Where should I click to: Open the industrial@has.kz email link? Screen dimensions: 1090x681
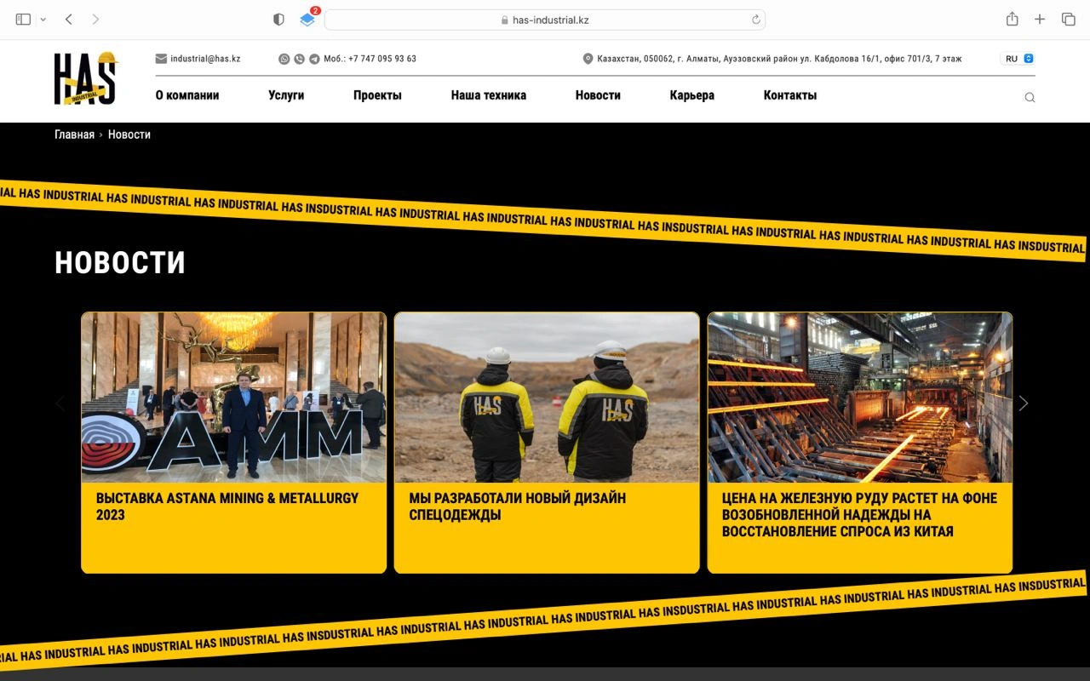point(205,59)
